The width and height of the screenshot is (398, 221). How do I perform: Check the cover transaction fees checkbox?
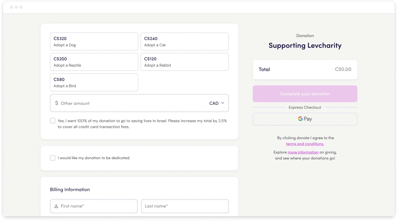click(53, 121)
